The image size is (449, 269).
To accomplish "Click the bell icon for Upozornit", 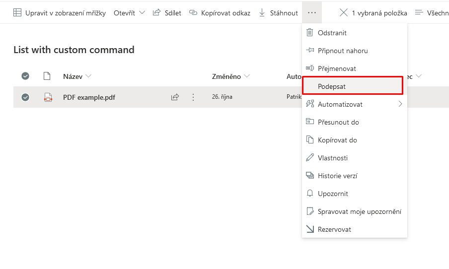I will pyautogui.click(x=310, y=194).
